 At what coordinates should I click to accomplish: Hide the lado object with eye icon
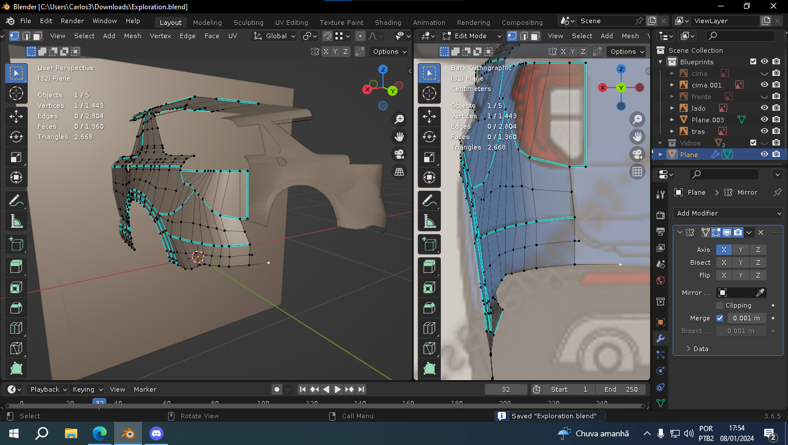pos(764,108)
